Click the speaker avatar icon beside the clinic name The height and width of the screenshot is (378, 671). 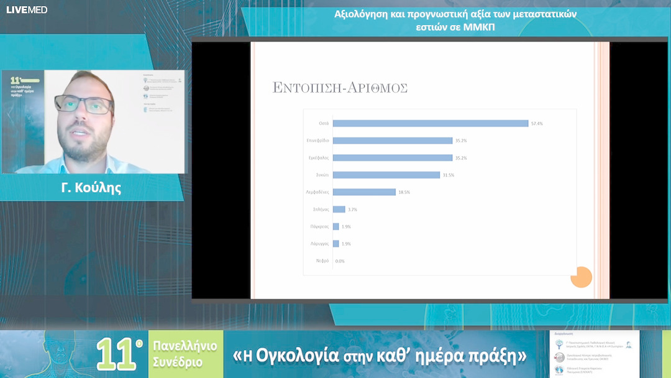point(628,345)
